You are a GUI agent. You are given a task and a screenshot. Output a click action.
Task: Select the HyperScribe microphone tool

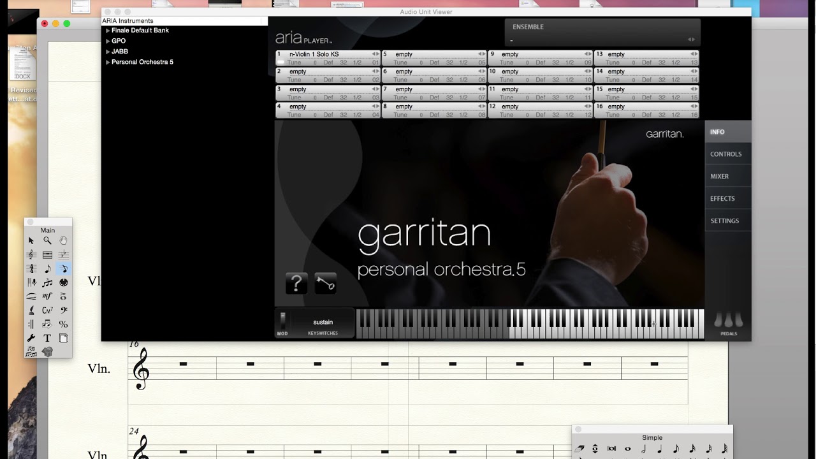[31, 282]
